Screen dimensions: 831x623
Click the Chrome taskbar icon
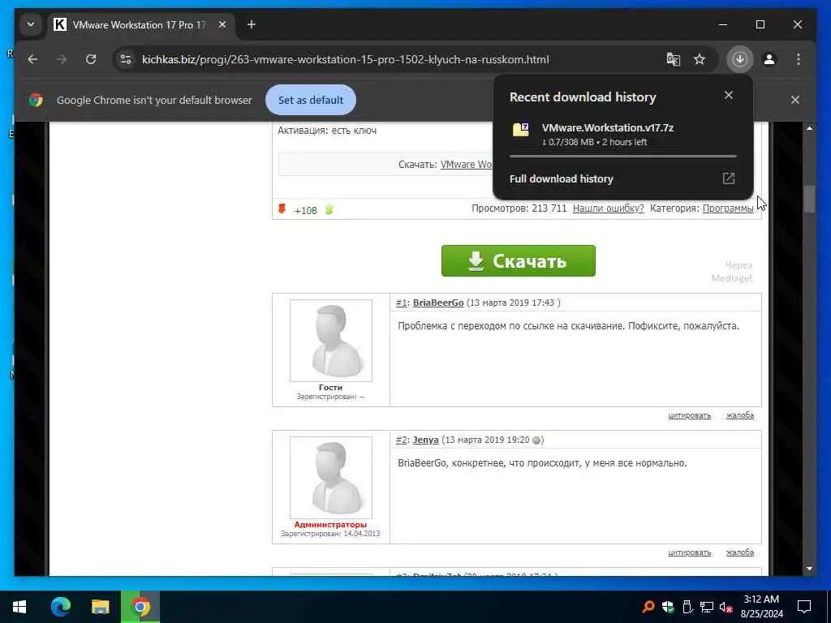(x=140, y=607)
